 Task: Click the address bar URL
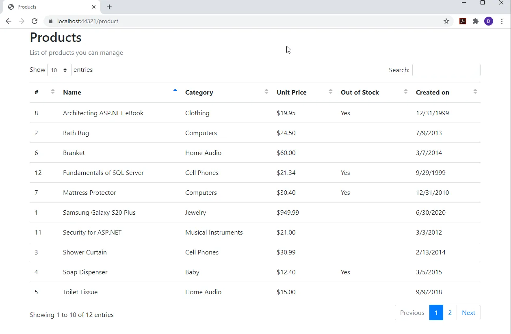pos(88,21)
